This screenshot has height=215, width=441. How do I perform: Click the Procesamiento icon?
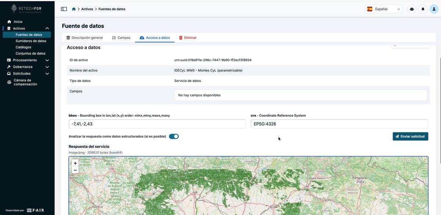pos(9,60)
